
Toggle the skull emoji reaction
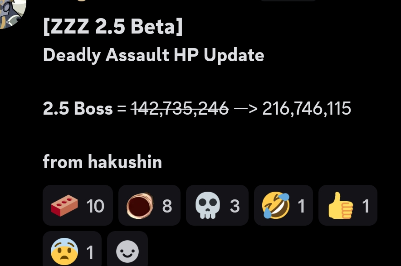(x=217, y=205)
